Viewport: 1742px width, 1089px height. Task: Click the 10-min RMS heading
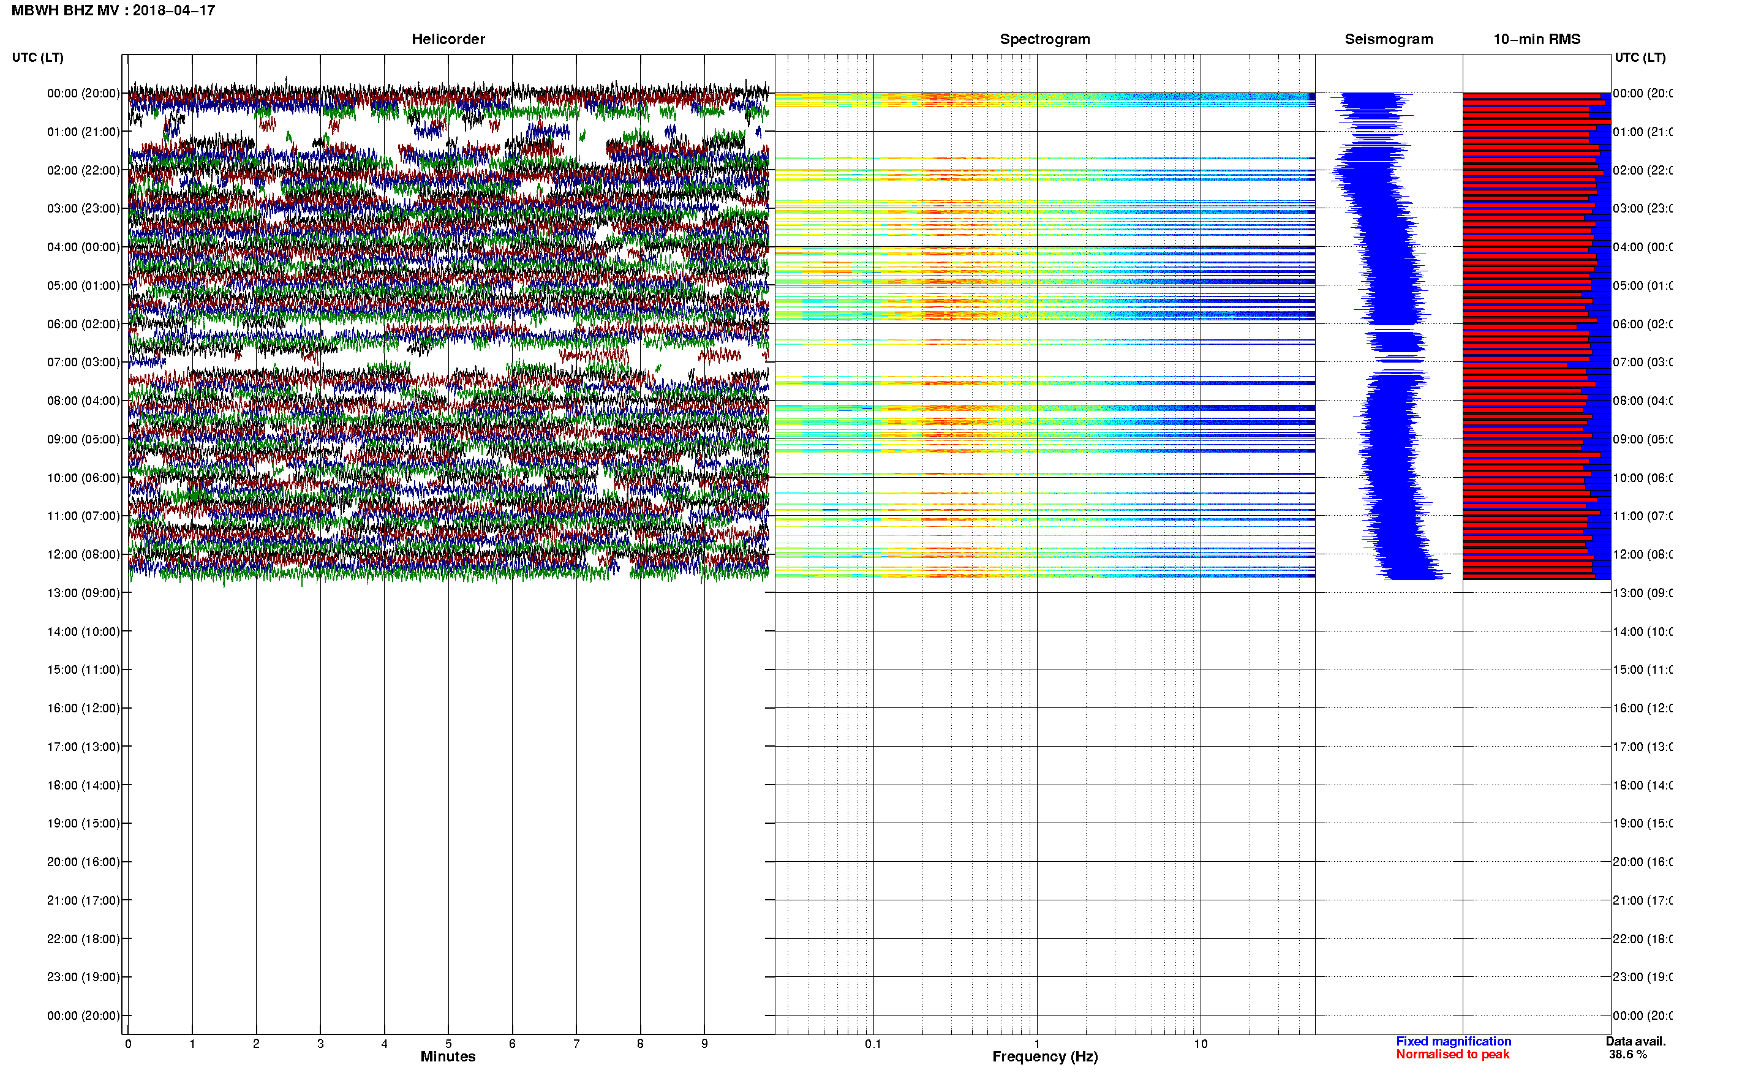(1537, 40)
